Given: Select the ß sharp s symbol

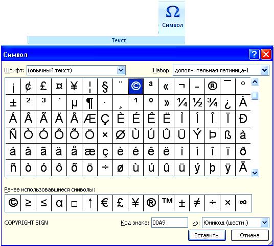Looking at the screenshot, I should point(228,135).
